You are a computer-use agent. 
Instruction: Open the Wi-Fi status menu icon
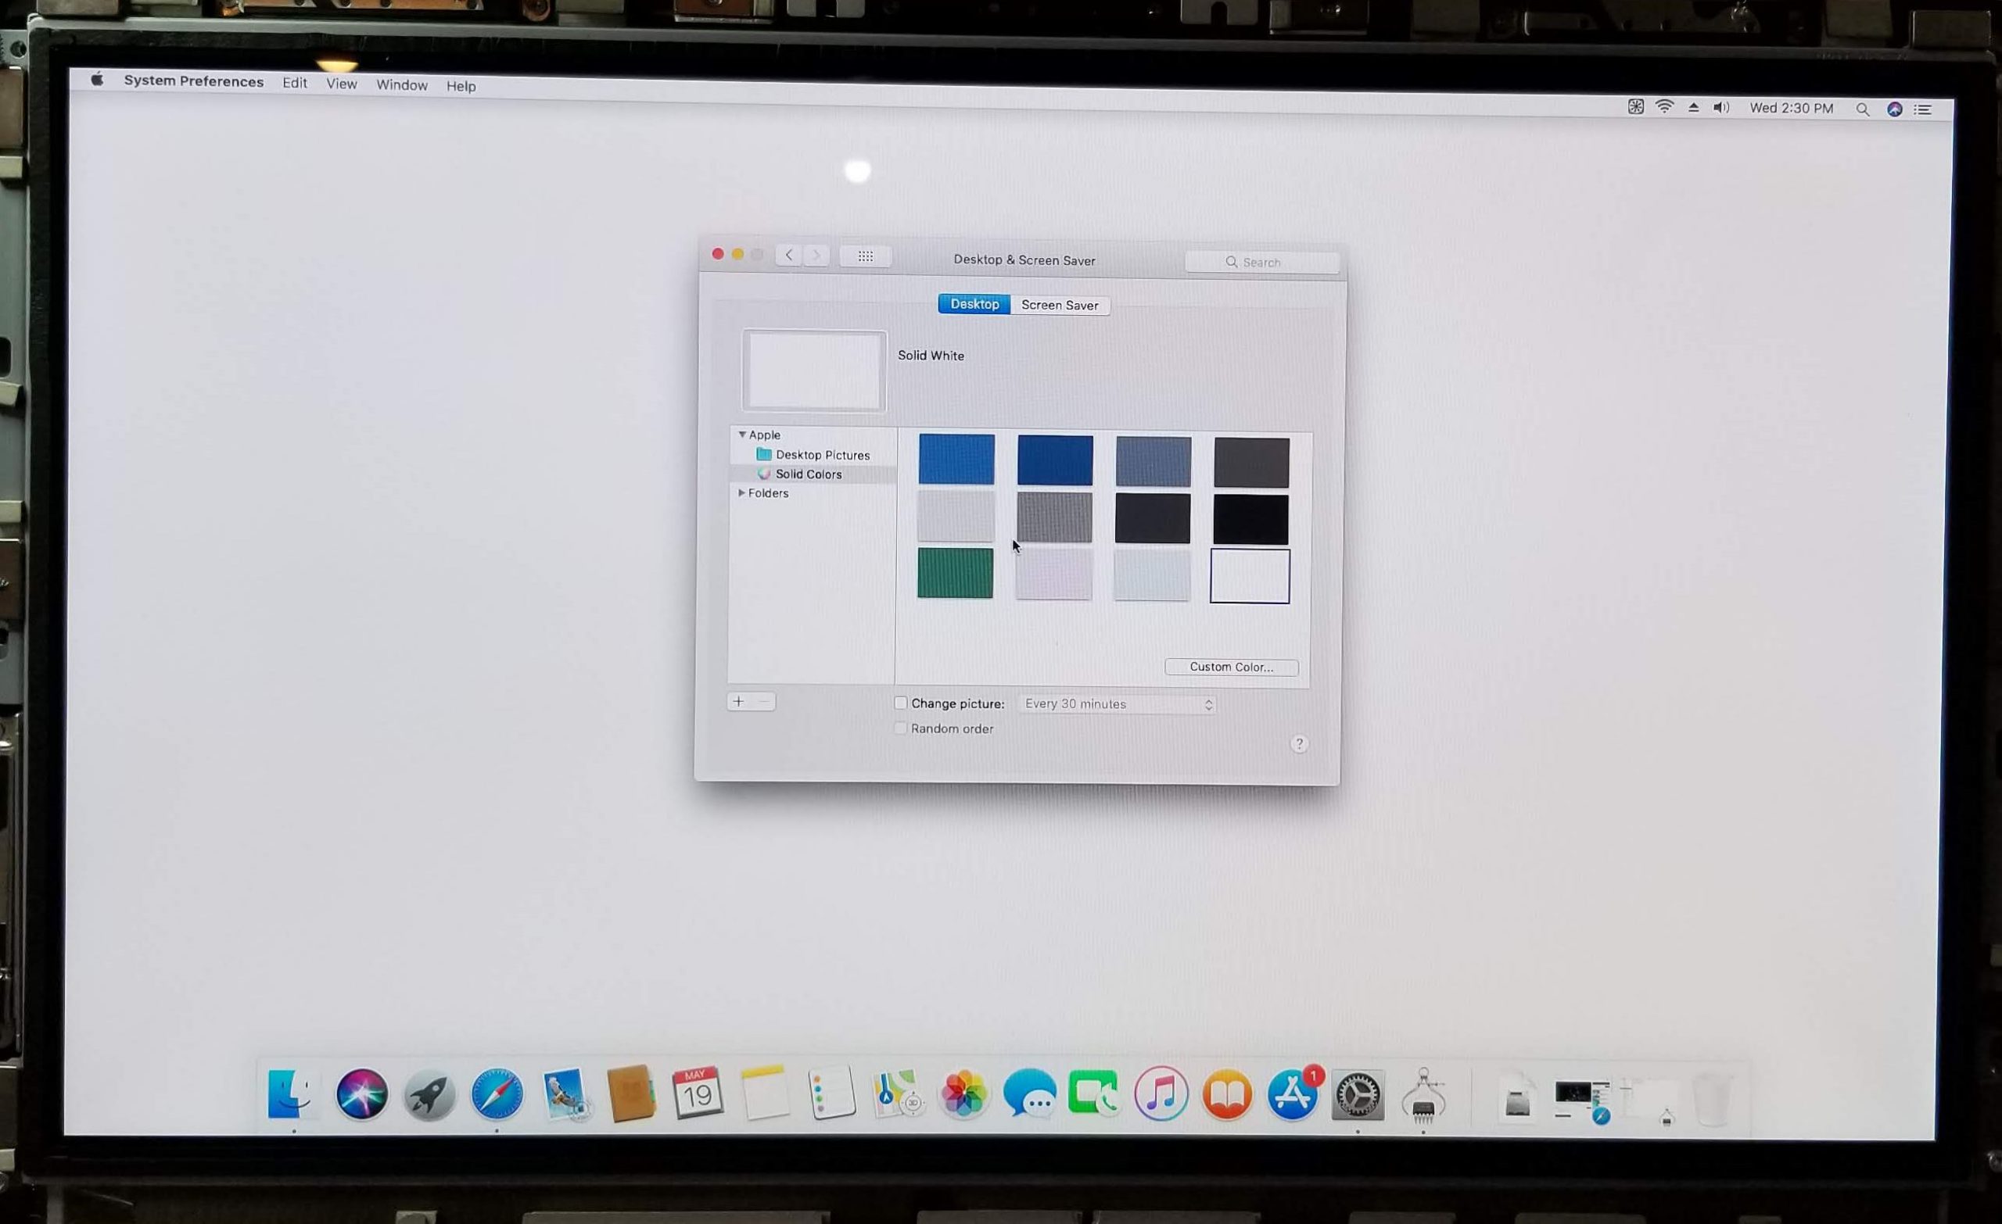[1664, 107]
